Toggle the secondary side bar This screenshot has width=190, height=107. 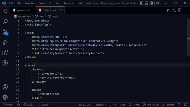pos(151,3)
